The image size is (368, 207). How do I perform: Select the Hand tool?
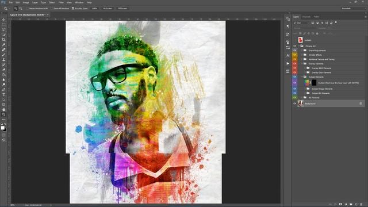coord(3,110)
